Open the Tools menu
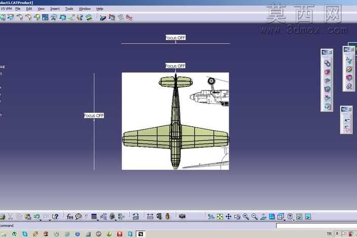357x238 pixels. point(69,9)
